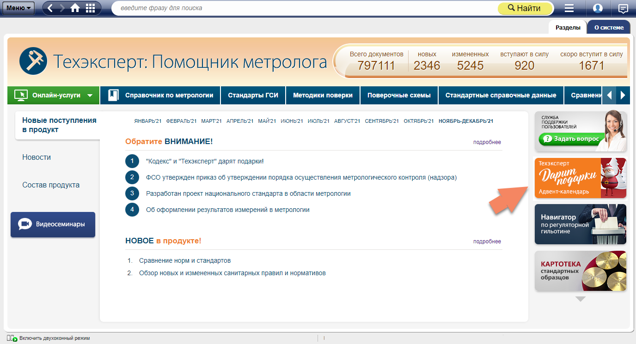Select the НОЯБРЬ-ДЕКАБРЬ'21 month link
Viewport: 636px width, 344px height.
click(466, 121)
